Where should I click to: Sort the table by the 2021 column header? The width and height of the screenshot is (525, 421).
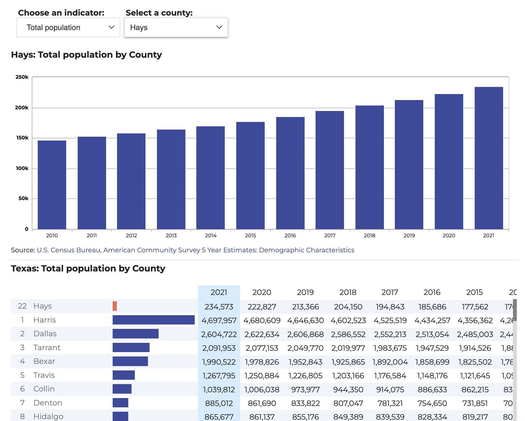point(219,292)
